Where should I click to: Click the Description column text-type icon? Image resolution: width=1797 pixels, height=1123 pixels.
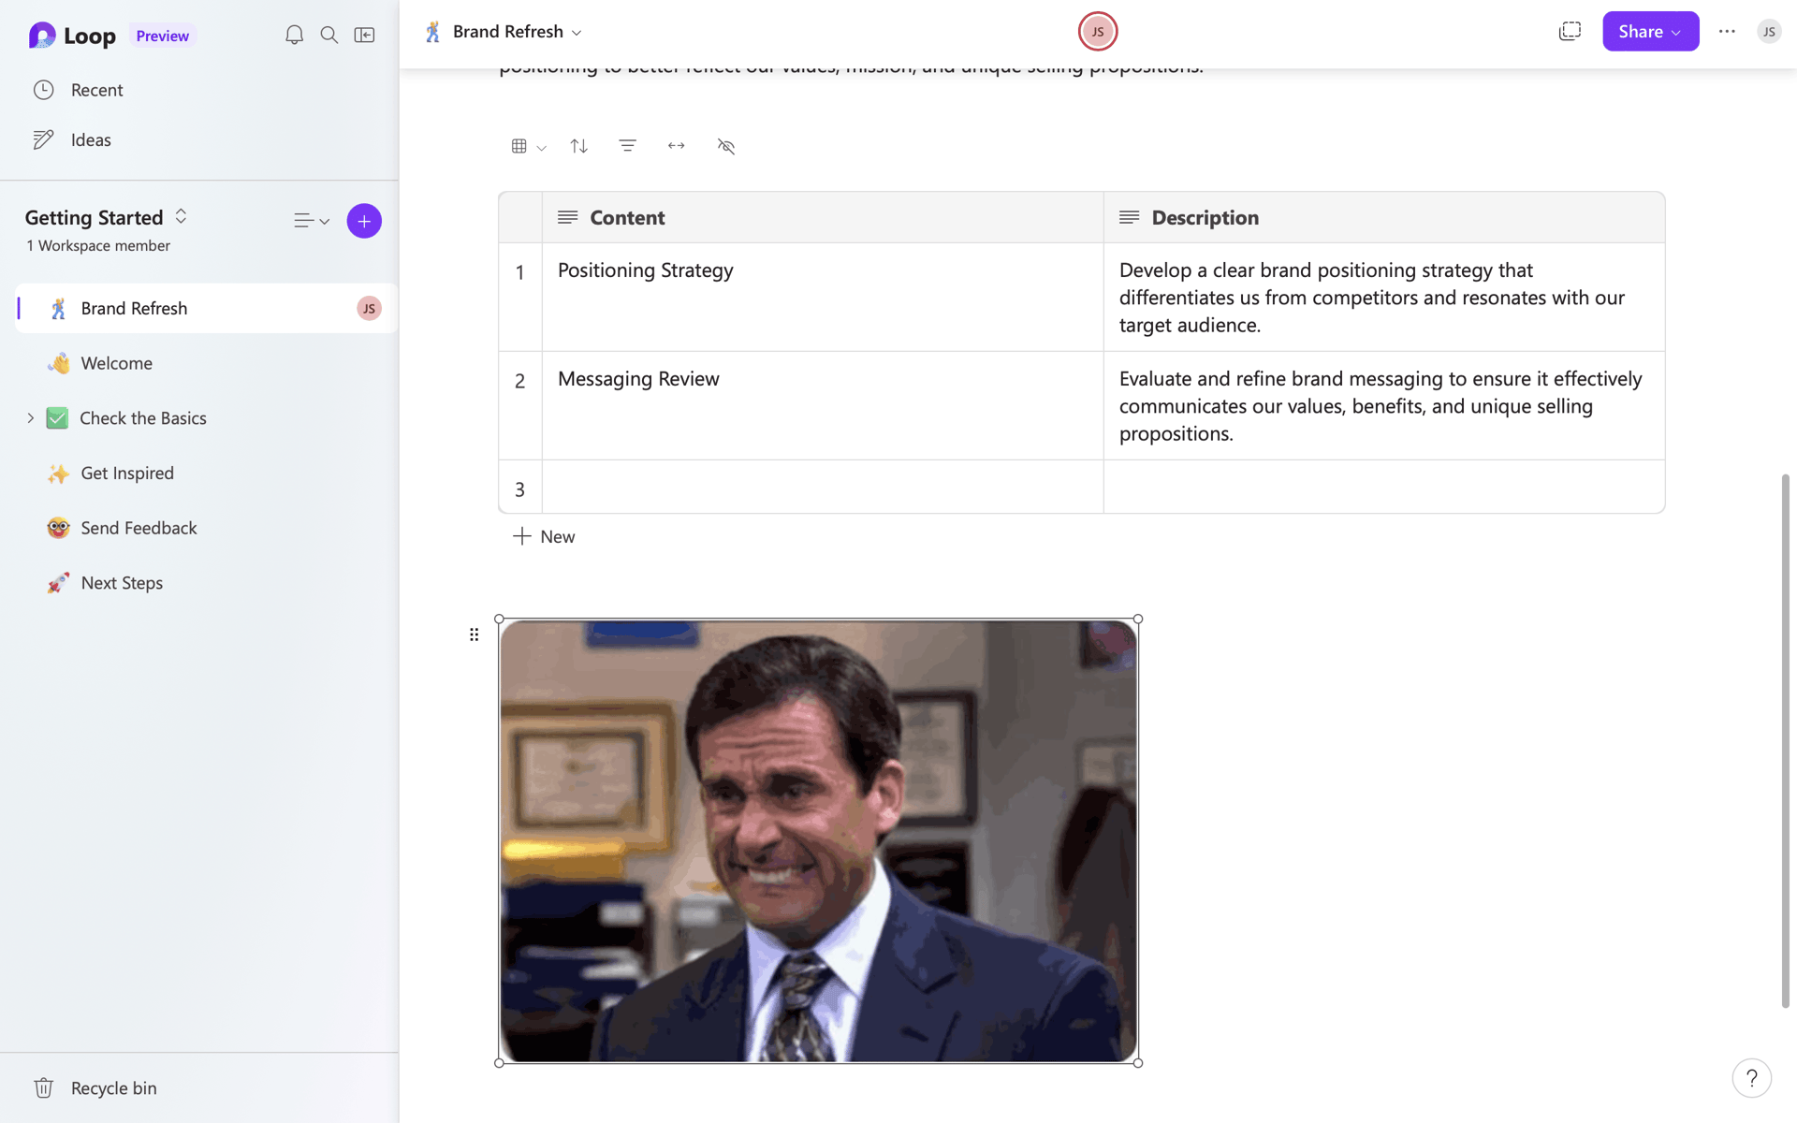(1129, 217)
